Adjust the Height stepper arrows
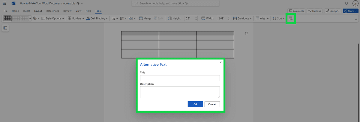This screenshot has height=122, width=360. pos(196,18)
